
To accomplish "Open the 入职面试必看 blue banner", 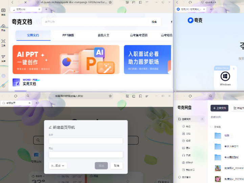I will [x=147, y=60].
